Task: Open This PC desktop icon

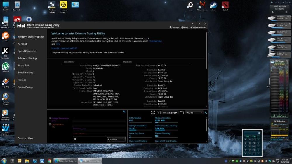Action: coord(6,6)
